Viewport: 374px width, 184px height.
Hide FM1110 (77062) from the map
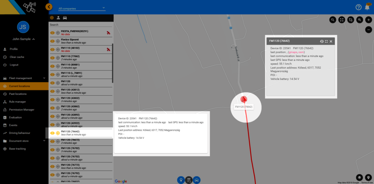[x=52, y=58]
